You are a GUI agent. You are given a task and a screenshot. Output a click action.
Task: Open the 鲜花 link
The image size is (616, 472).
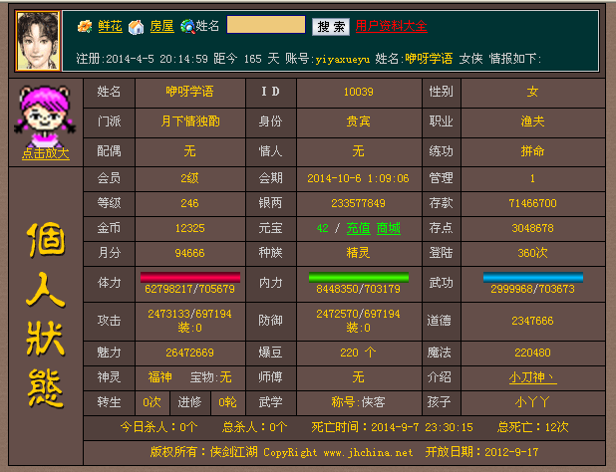click(110, 26)
